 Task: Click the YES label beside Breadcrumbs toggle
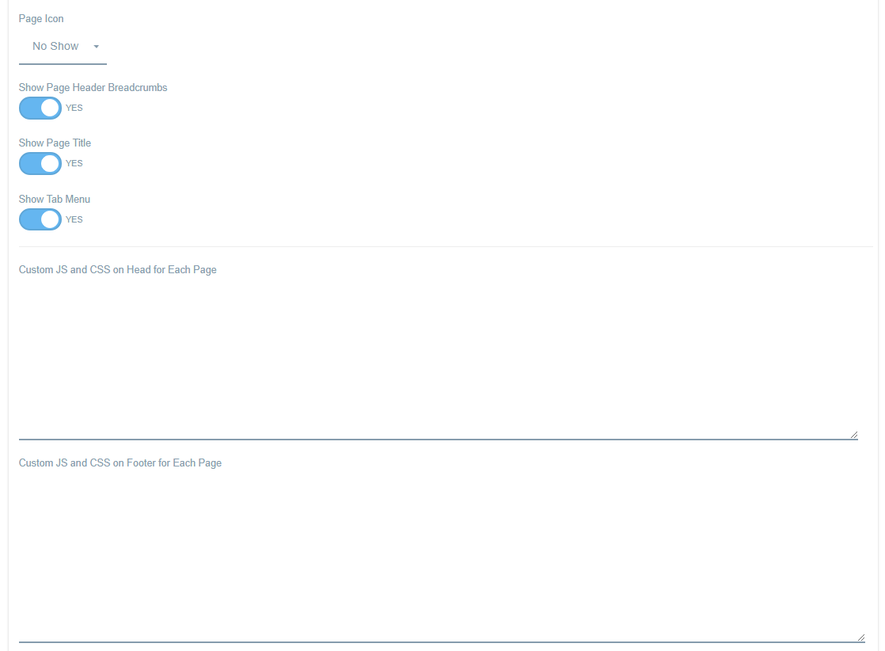pos(74,108)
